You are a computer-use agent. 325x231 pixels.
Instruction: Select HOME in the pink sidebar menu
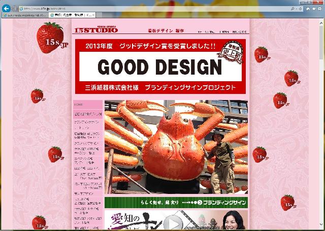click(88, 105)
